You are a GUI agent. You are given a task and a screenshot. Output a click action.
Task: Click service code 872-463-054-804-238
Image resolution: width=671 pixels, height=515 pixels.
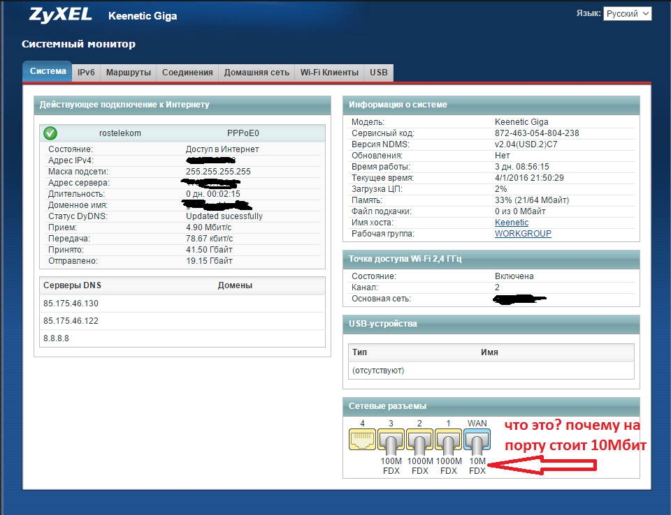click(x=537, y=133)
